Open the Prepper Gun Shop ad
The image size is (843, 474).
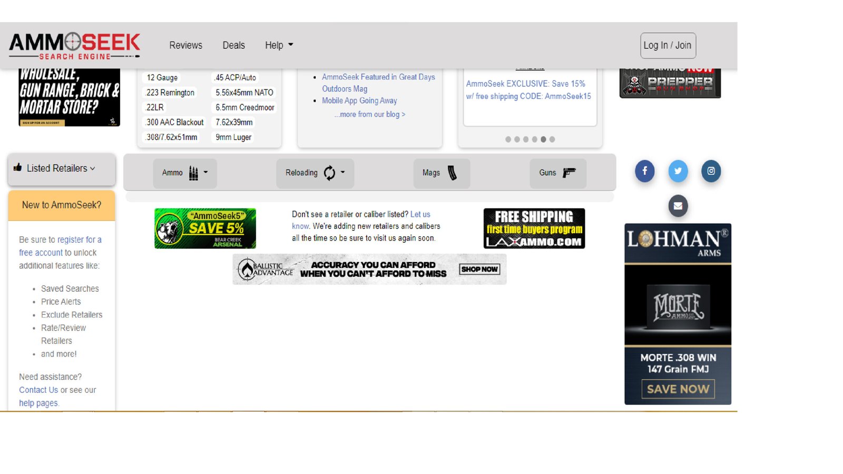pos(670,83)
